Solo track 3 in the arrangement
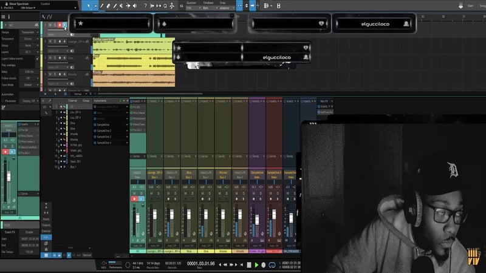The height and width of the screenshot is (273, 486). 55,58
